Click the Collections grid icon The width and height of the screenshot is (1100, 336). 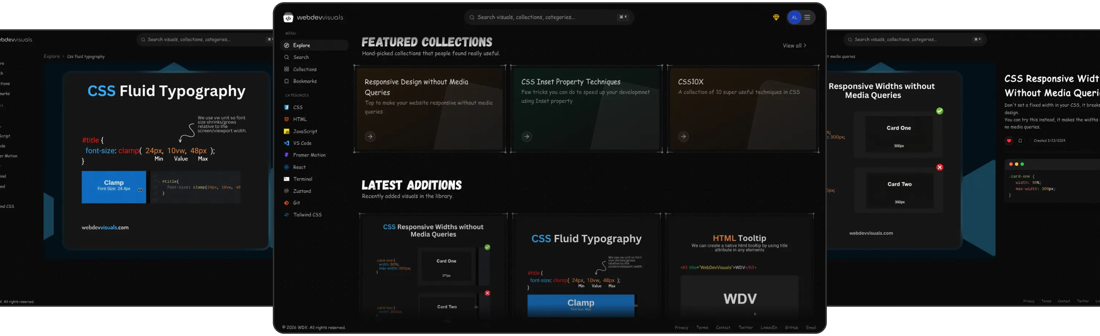tap(286, 69)
